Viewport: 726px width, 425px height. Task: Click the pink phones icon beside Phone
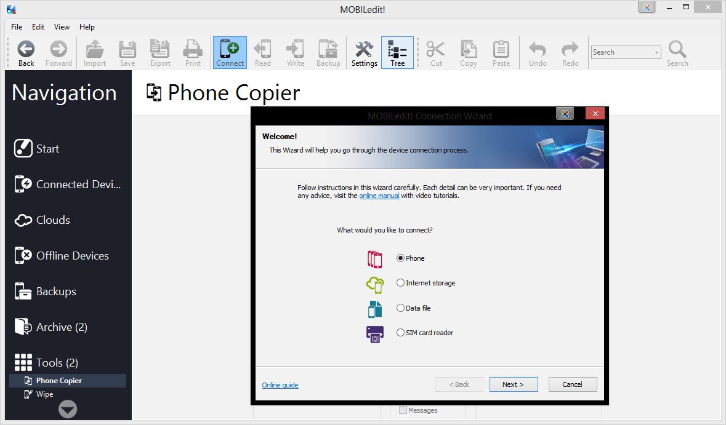coord(374,259)
